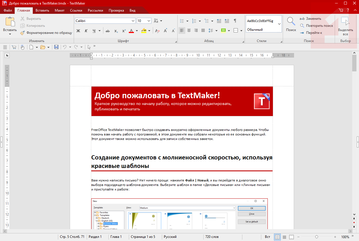
Task: Open the Рассылки ribbon tab
Action: 95,10
